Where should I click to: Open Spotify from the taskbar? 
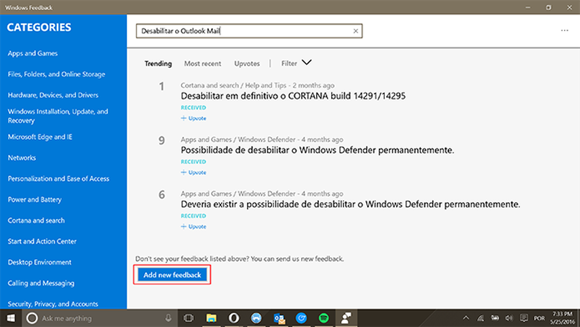tap(324, 318)
